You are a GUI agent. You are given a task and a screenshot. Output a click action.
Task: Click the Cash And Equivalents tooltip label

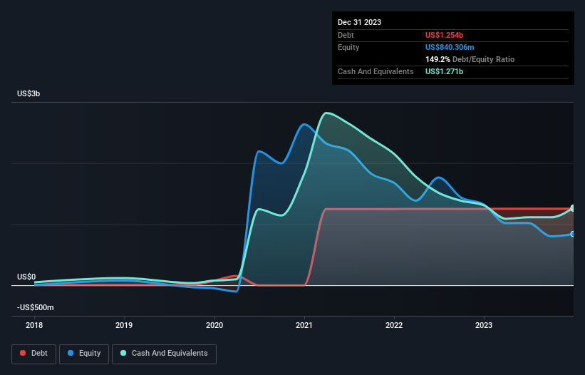pos(376,71)
